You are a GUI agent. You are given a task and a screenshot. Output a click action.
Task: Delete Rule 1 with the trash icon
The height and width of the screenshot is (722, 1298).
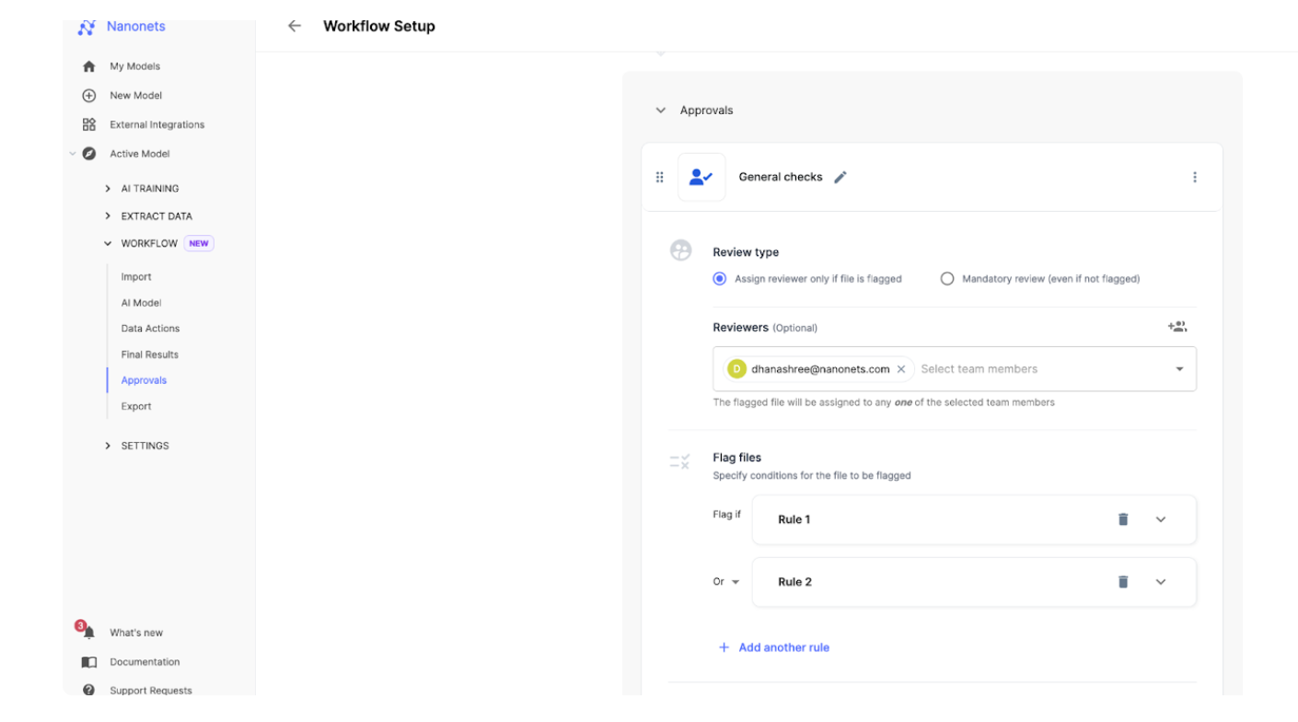1122,519
